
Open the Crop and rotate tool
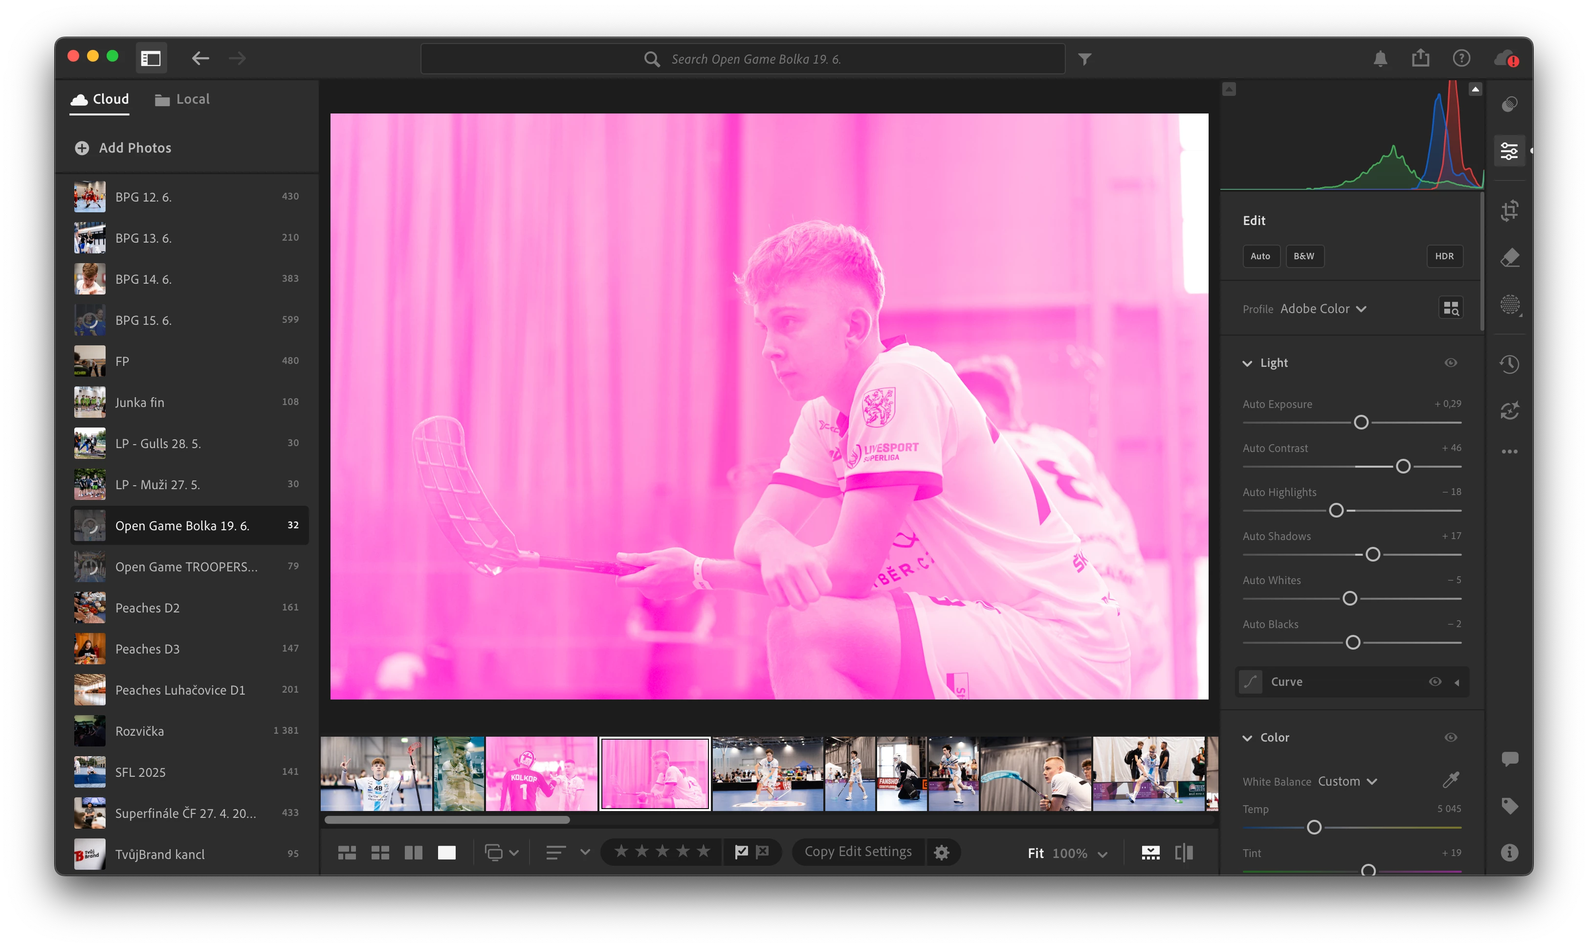coord(1509,211)
